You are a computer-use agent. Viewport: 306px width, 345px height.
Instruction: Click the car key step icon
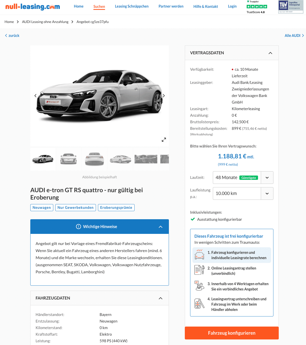click(199, 304)
